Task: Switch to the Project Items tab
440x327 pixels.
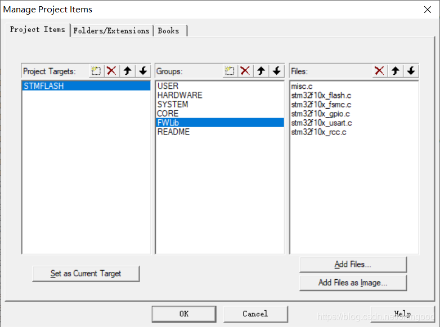Action: 38,29
